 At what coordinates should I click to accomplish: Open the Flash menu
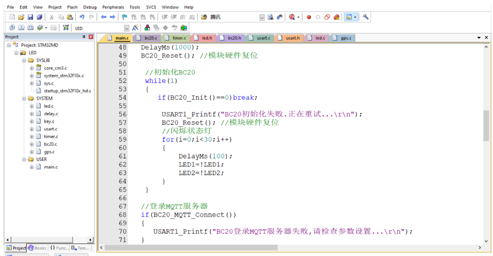tap(72, 7)
